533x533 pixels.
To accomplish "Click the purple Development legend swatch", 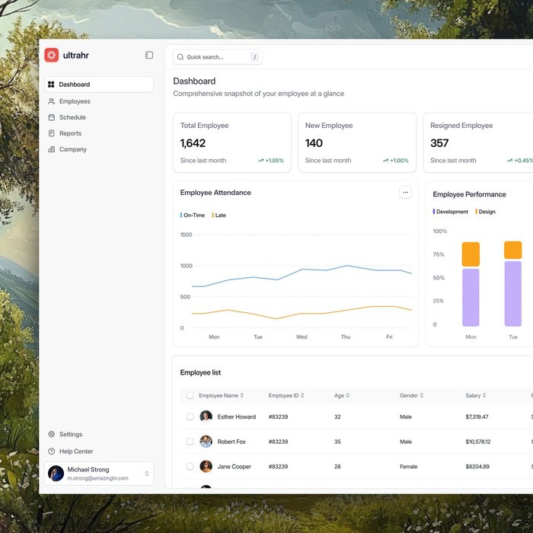I will point(434,212).
